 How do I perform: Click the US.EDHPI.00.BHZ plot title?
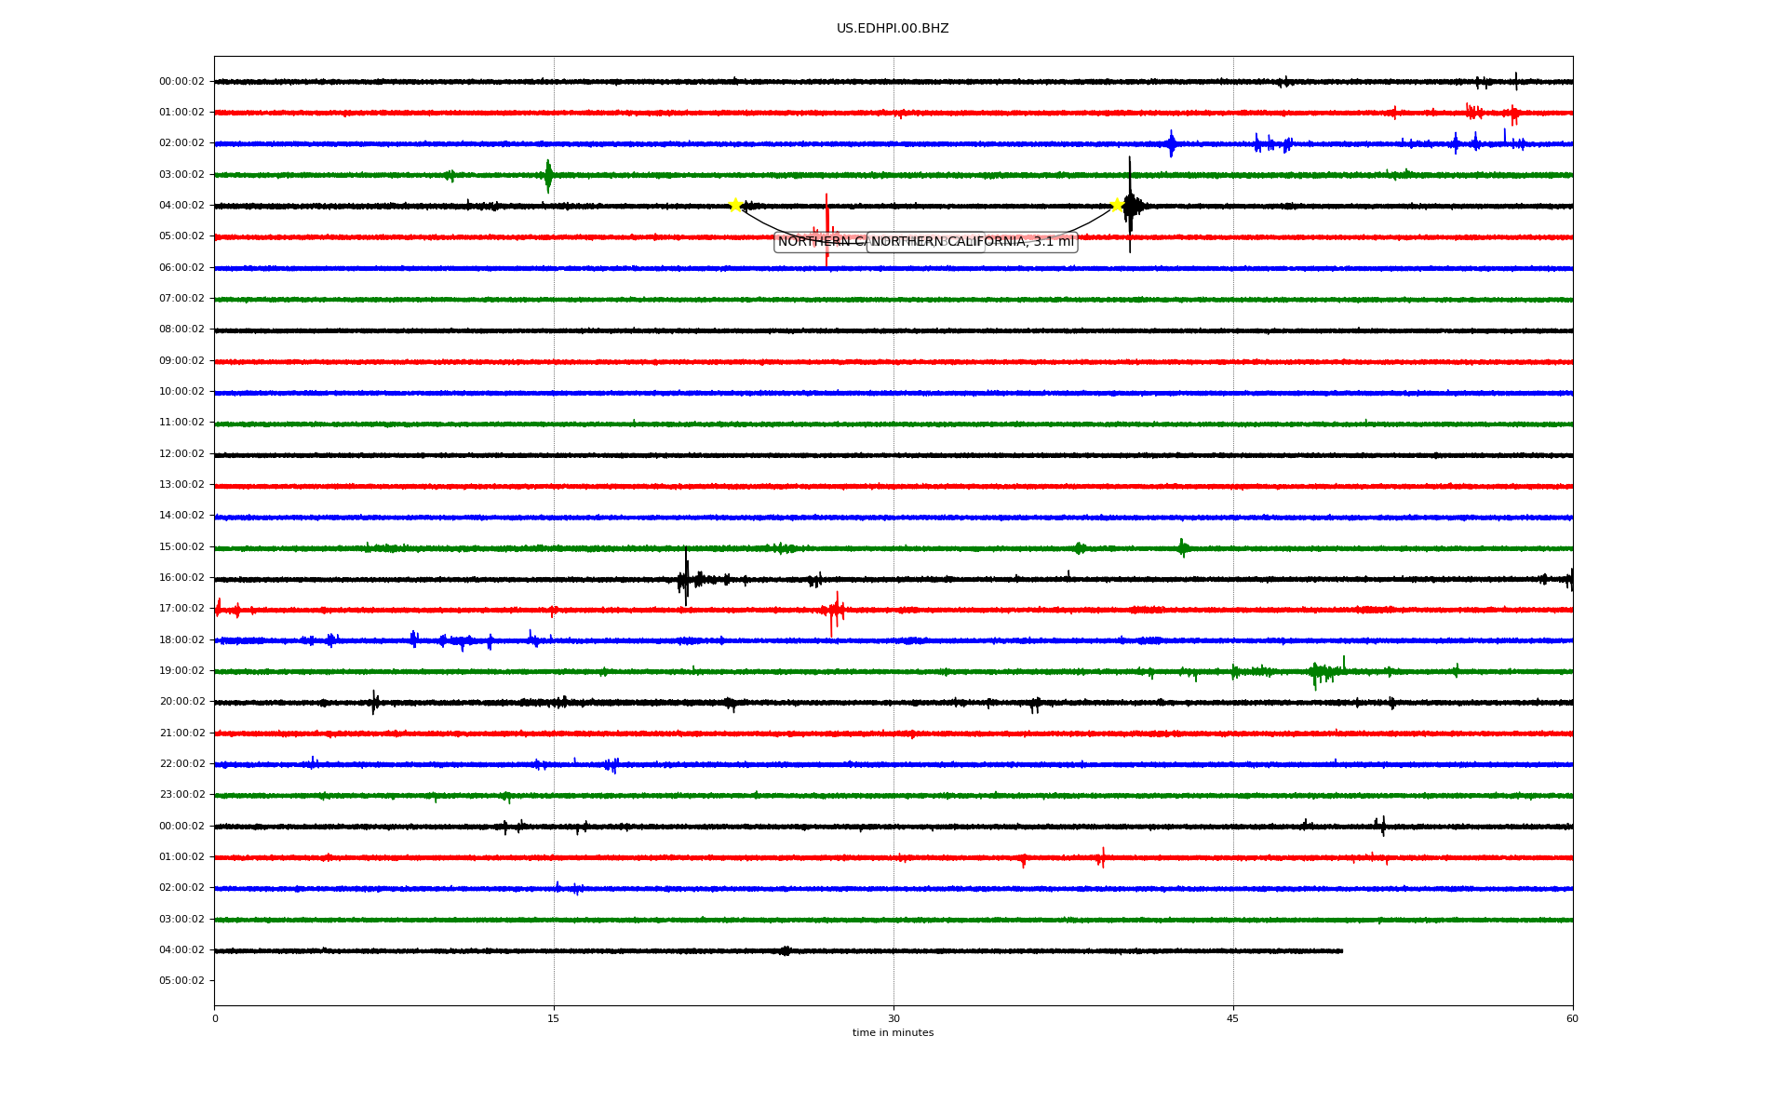(x=893, y=29)
